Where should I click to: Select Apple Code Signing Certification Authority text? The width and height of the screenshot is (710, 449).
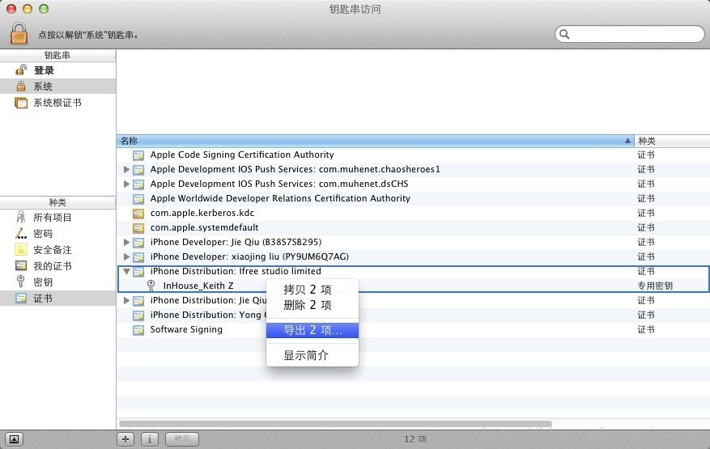(x=242, y=155)
